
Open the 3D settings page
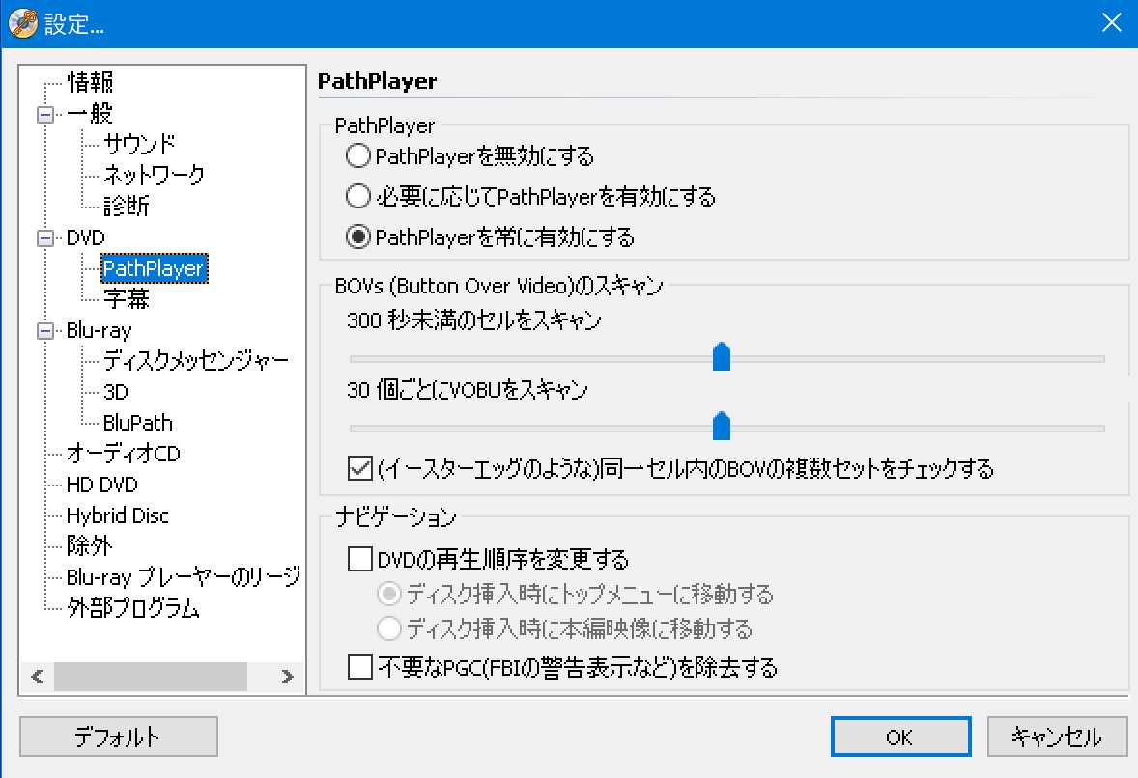point(115,392)
